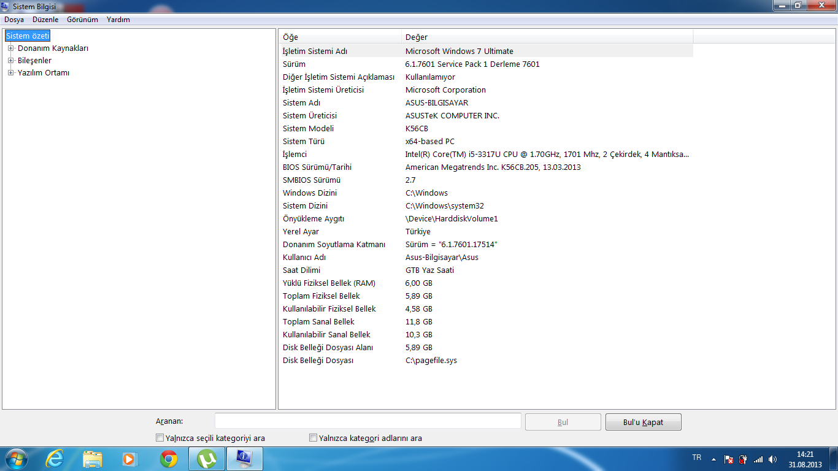The width and height of the screenshot is (838, 471).
Task: Open Windows Media Player taskbar icon
Action: tap(130, 459)
